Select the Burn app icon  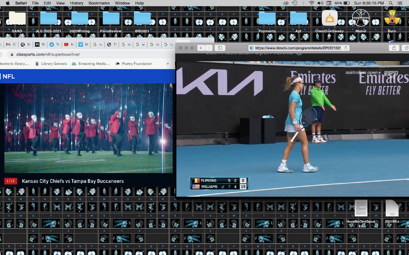[x=392, y=18]
